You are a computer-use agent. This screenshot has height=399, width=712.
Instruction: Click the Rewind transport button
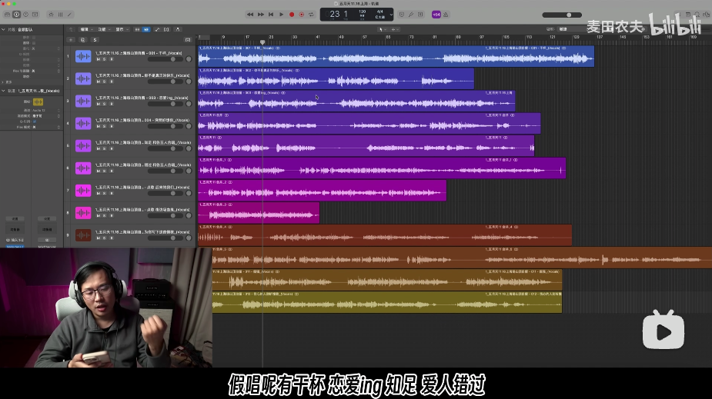250,15
